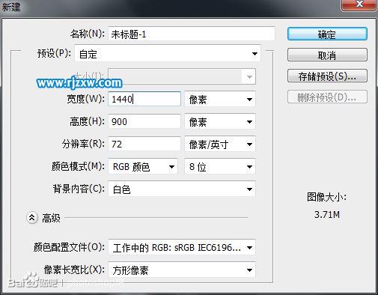Viewport: 378px width, 295px height.
Task: Click the 取消 button
Action: [327, 55]
